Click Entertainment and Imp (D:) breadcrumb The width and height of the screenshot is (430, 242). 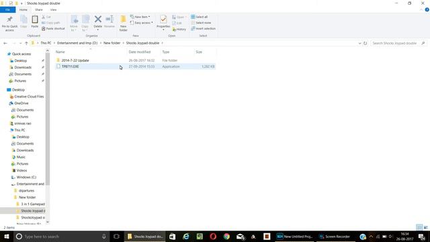coord(77,43)
